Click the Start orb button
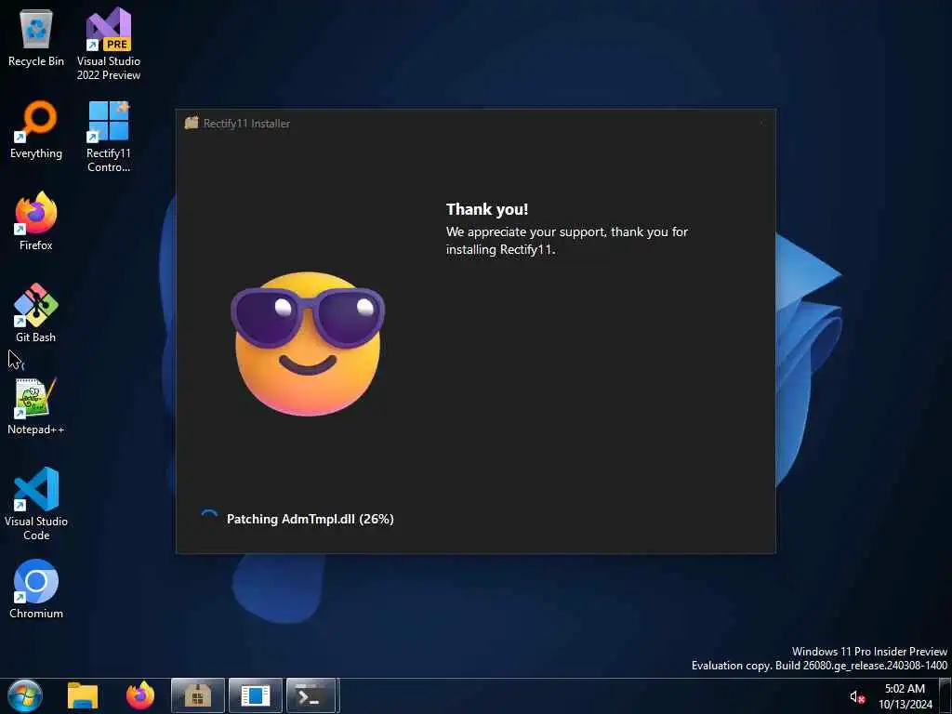Screen dimensions: 952x714 click(x=25, y=695)
